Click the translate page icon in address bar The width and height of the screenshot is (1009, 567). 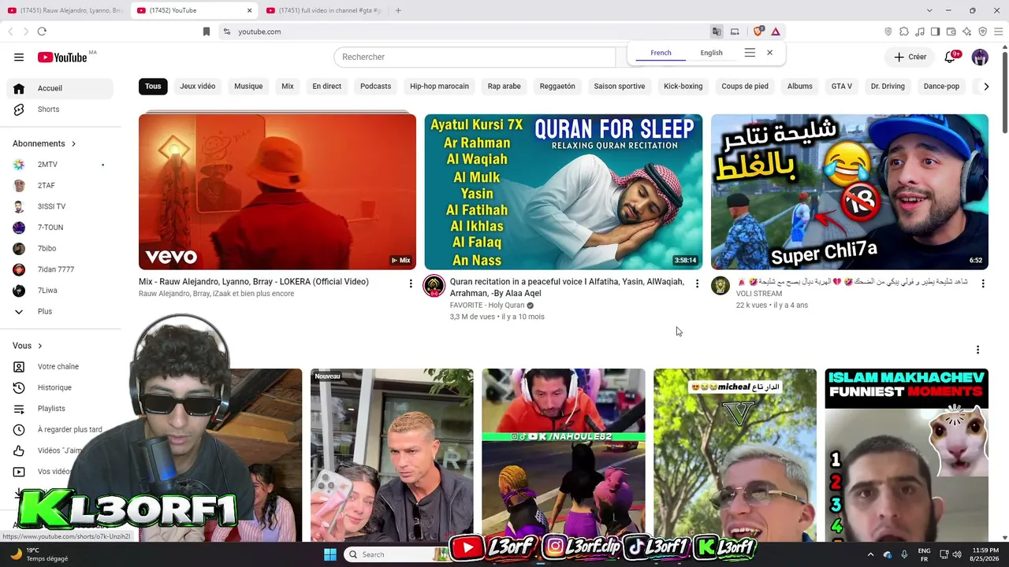coord(717,31)
